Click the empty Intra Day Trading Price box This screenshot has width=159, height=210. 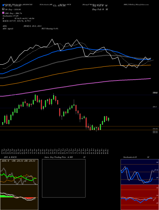point(64,178)
